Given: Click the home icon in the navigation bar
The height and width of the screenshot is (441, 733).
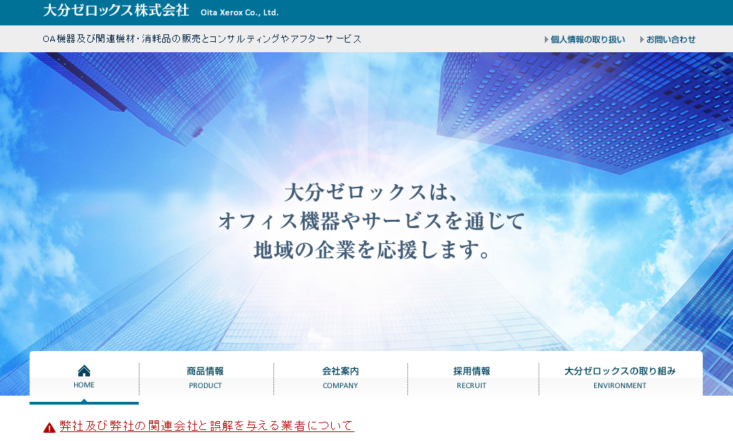Looking at the screenshot, I should (x=84, y=371).
